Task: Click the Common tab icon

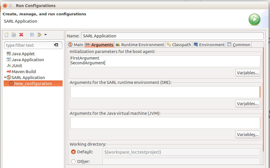Action: pos(229,44)
